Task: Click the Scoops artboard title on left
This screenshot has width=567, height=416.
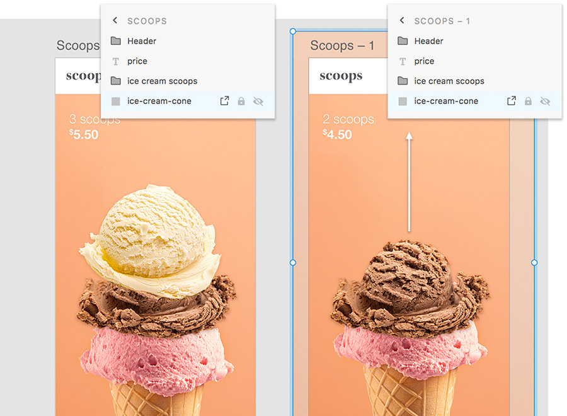Action: tap(77, 45)
